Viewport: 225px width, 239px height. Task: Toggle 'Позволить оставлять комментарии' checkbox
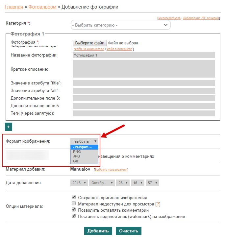pyautogui.click(x=74, y=210)
